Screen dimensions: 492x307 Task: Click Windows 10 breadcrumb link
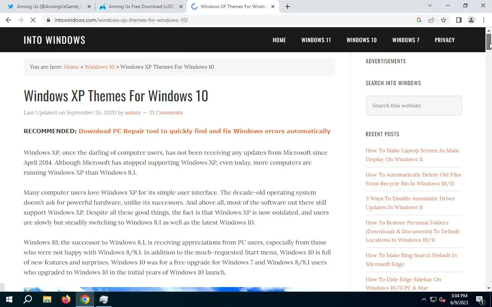(x=100, y=67)
